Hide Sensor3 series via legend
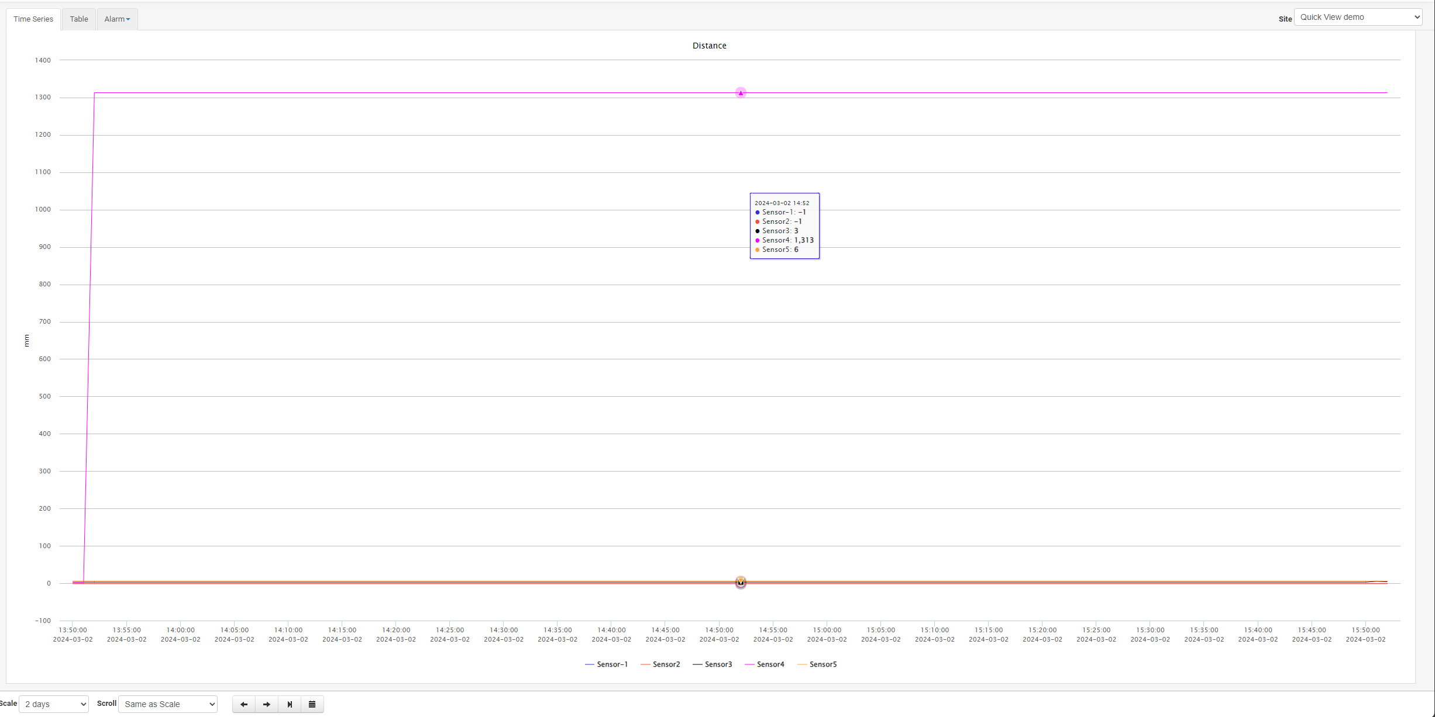 tap(718, 664)
